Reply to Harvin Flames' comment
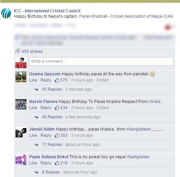 pos(46,108)
